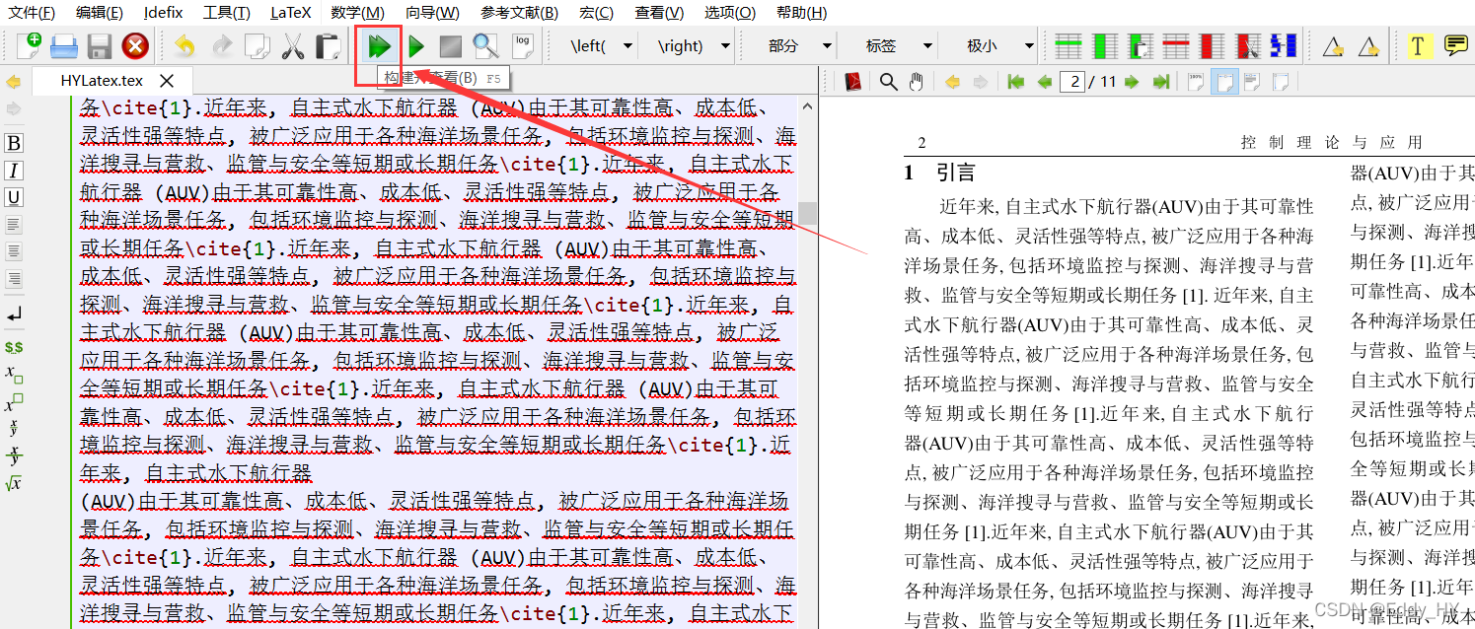
Task: Close the HYLatex.tex tab with its X
Action: pos(167,82)
